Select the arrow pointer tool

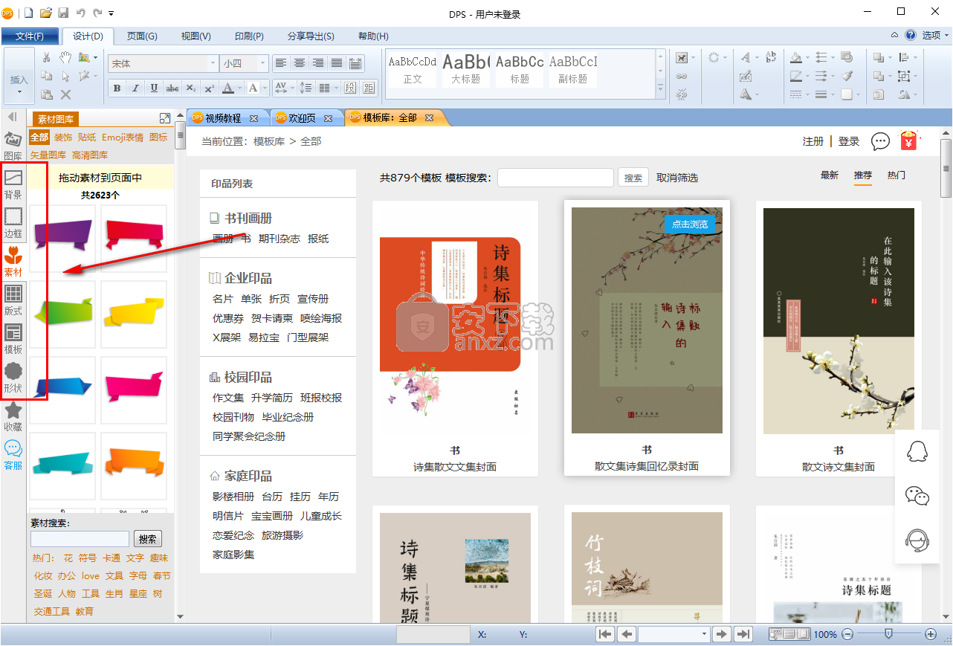point(65,76)
